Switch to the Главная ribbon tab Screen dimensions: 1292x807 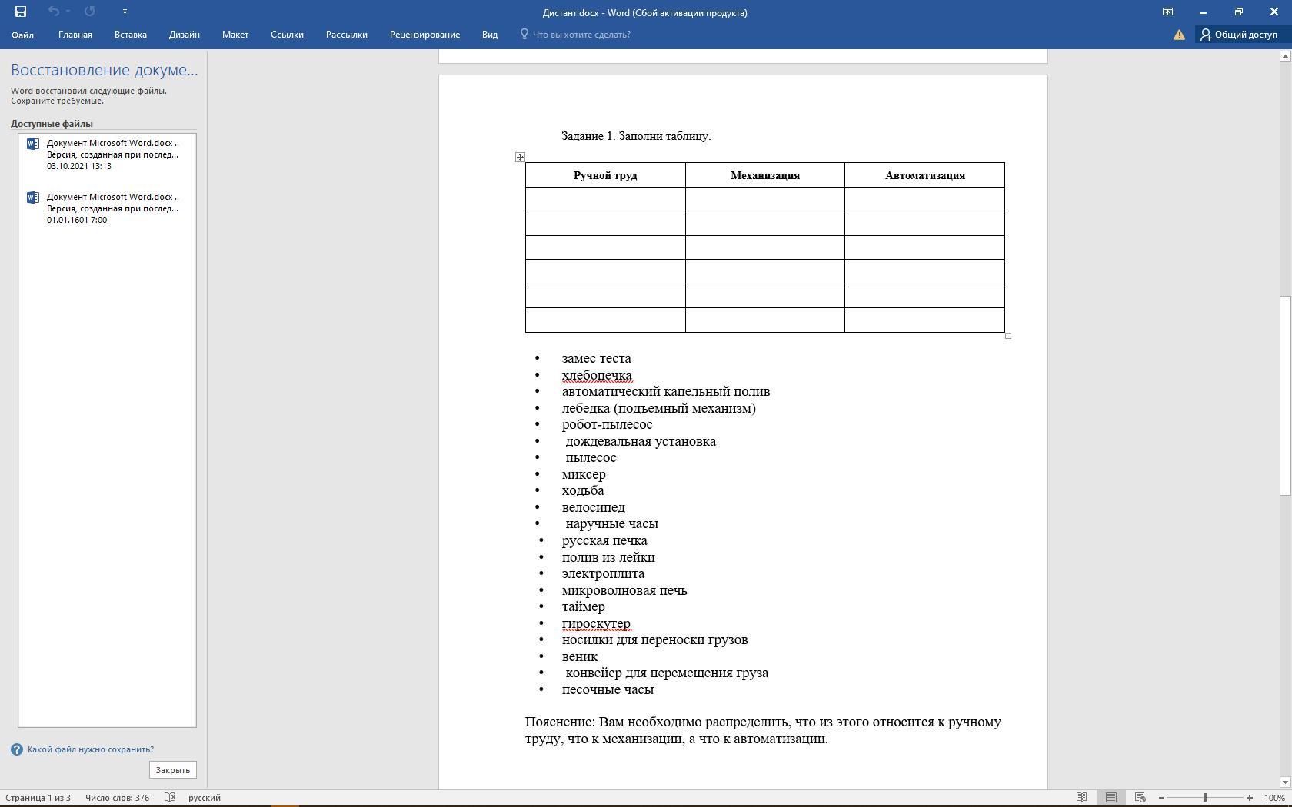coord(75,35)
